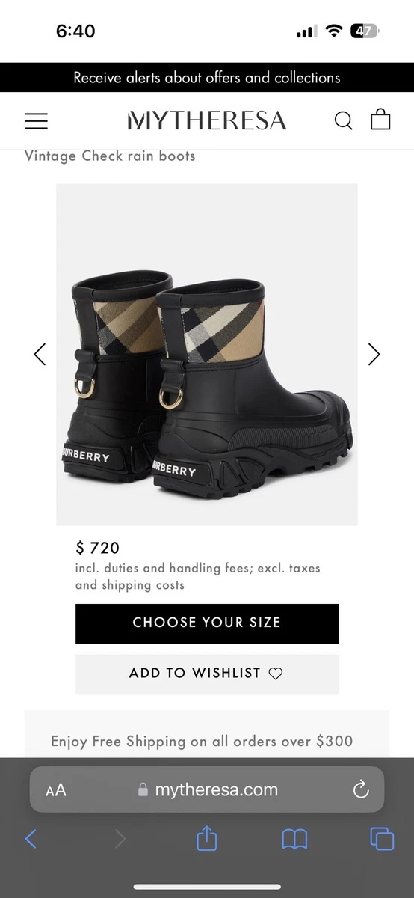Tap the search magnifier icon
This screenshot has width=414, height=898.
(x=343, y=120)
